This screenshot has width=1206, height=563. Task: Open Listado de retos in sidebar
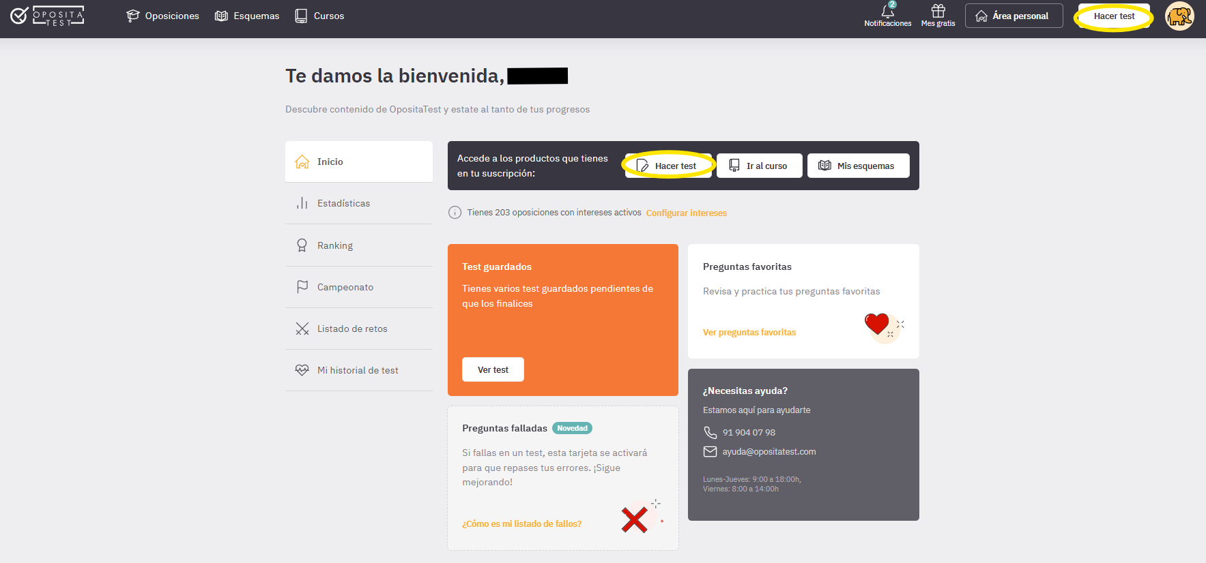pyautogui.click(x=359, y=329)
